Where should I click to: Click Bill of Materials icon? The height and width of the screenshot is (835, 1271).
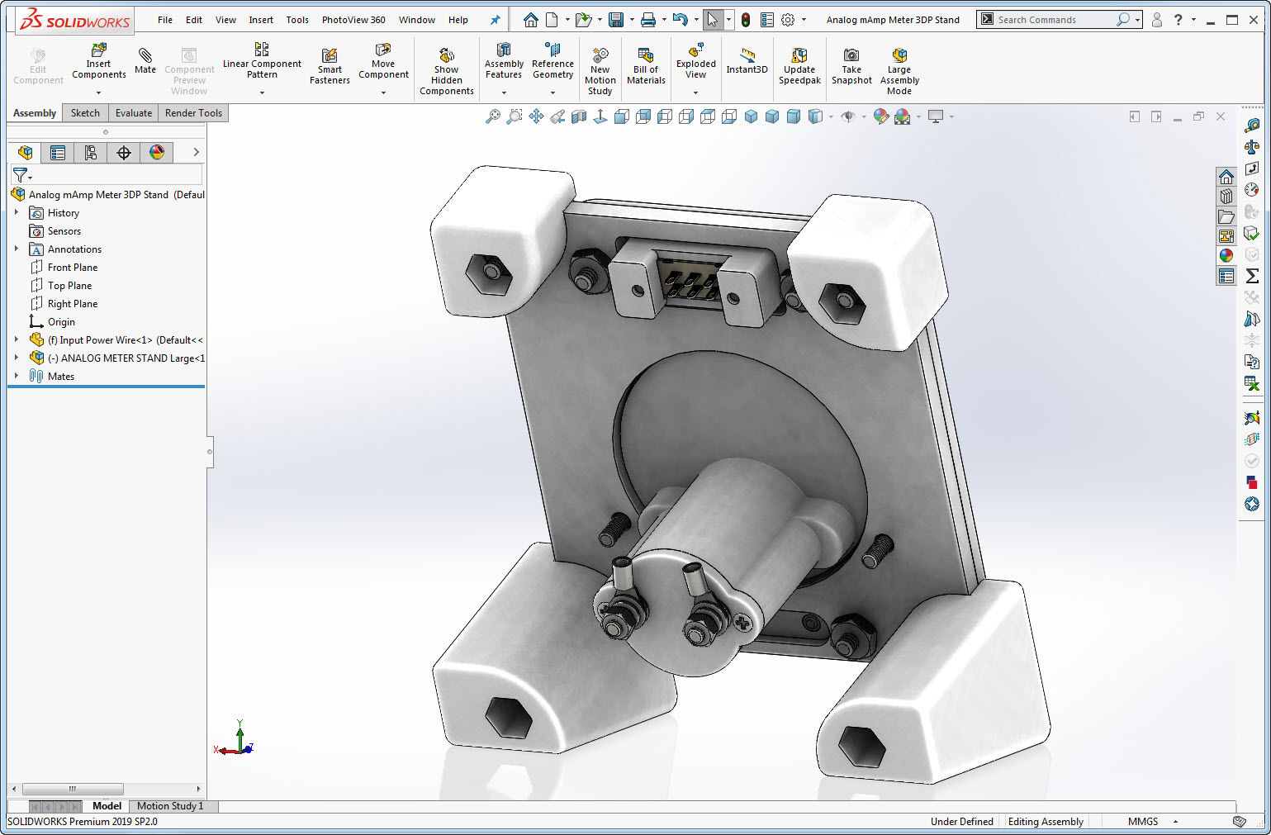click(x=646, y=55)
